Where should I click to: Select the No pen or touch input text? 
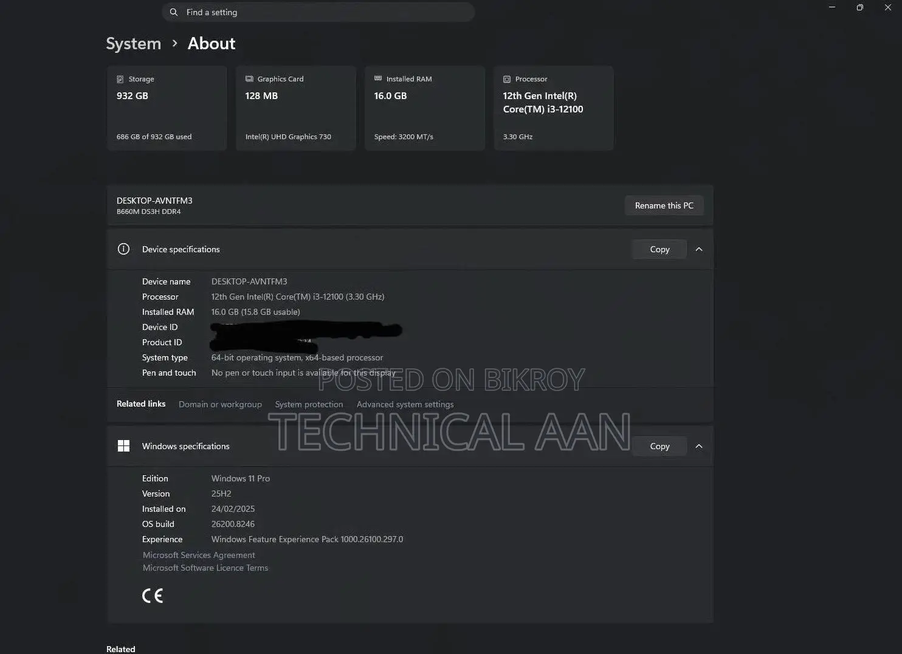click(x=303, y=373)
